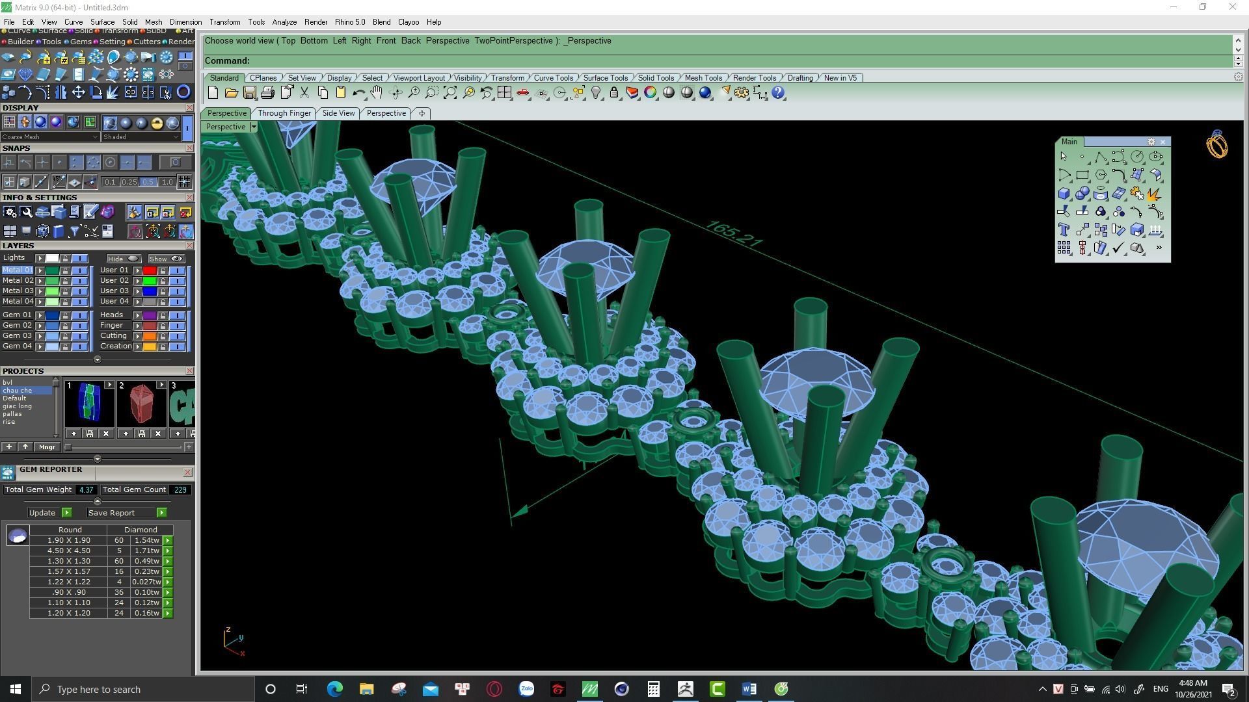Click the Print icon
1249x702 pixels.
coord(267,93)
